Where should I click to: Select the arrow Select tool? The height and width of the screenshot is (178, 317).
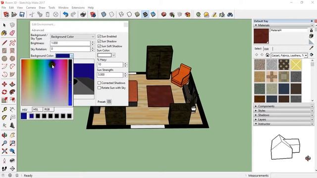click(x=4, y=25)
